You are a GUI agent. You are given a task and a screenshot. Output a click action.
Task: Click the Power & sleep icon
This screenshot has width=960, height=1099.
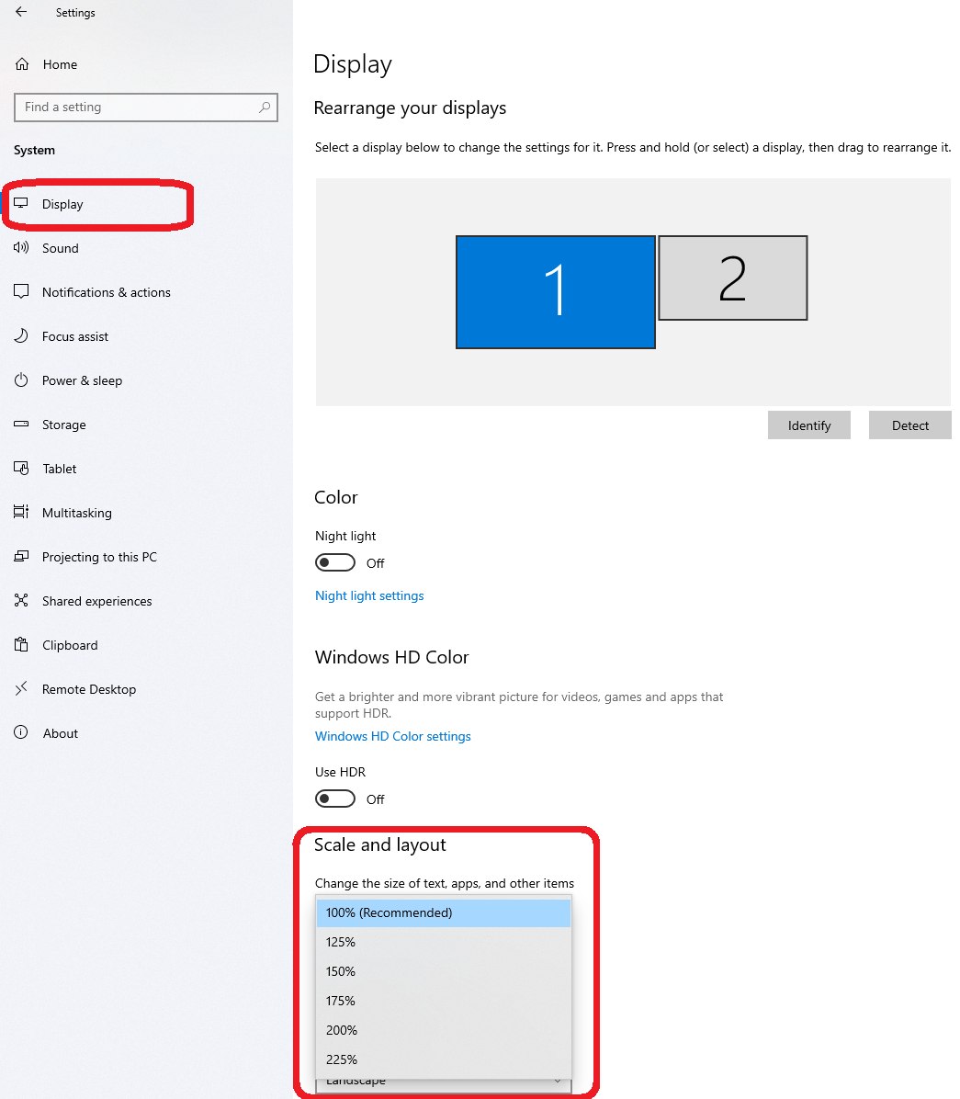tap(21, 380)
